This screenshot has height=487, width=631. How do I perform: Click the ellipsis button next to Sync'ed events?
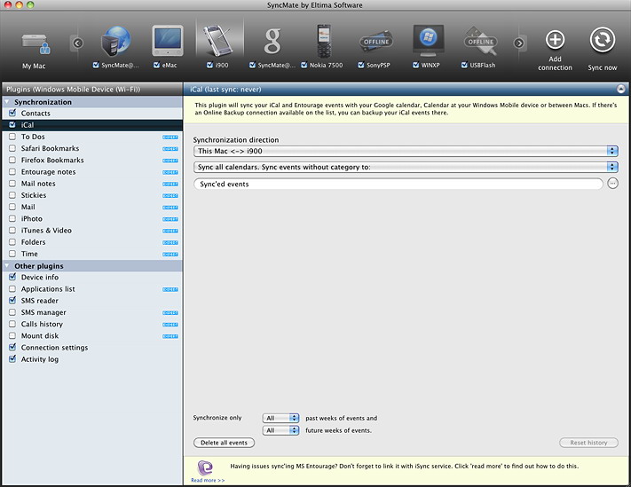tap(612, 184)
